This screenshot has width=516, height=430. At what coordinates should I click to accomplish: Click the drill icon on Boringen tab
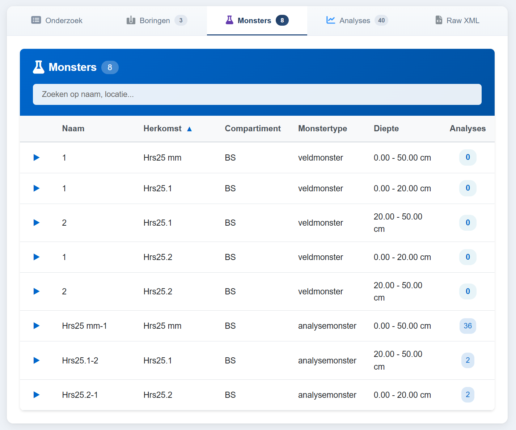131,20
